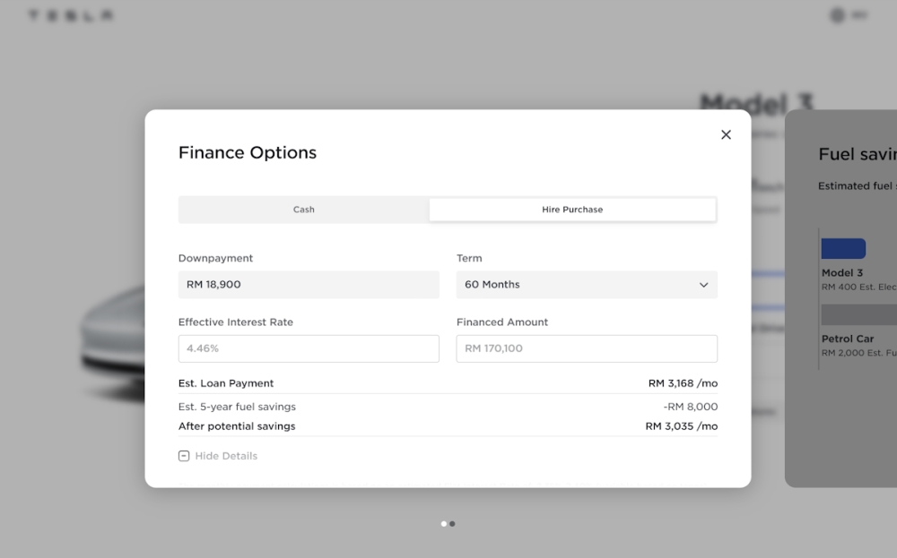Click the Effective Interest Rate field
897x558 pixels.
309,348
